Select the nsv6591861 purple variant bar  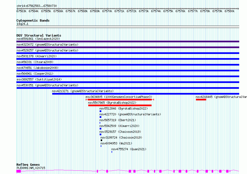(x=128, y=41)
